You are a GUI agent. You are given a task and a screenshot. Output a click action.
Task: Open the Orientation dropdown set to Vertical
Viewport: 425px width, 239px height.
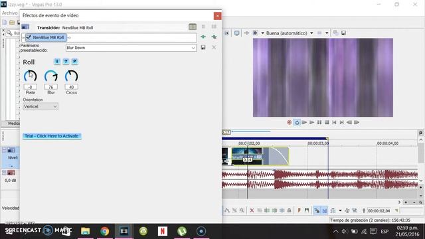point(41,106)
